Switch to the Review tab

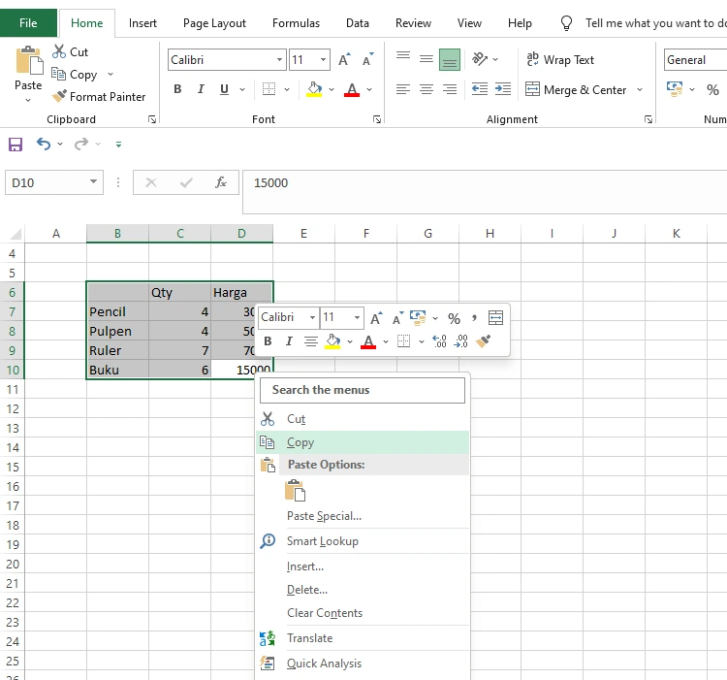[413, 23]
